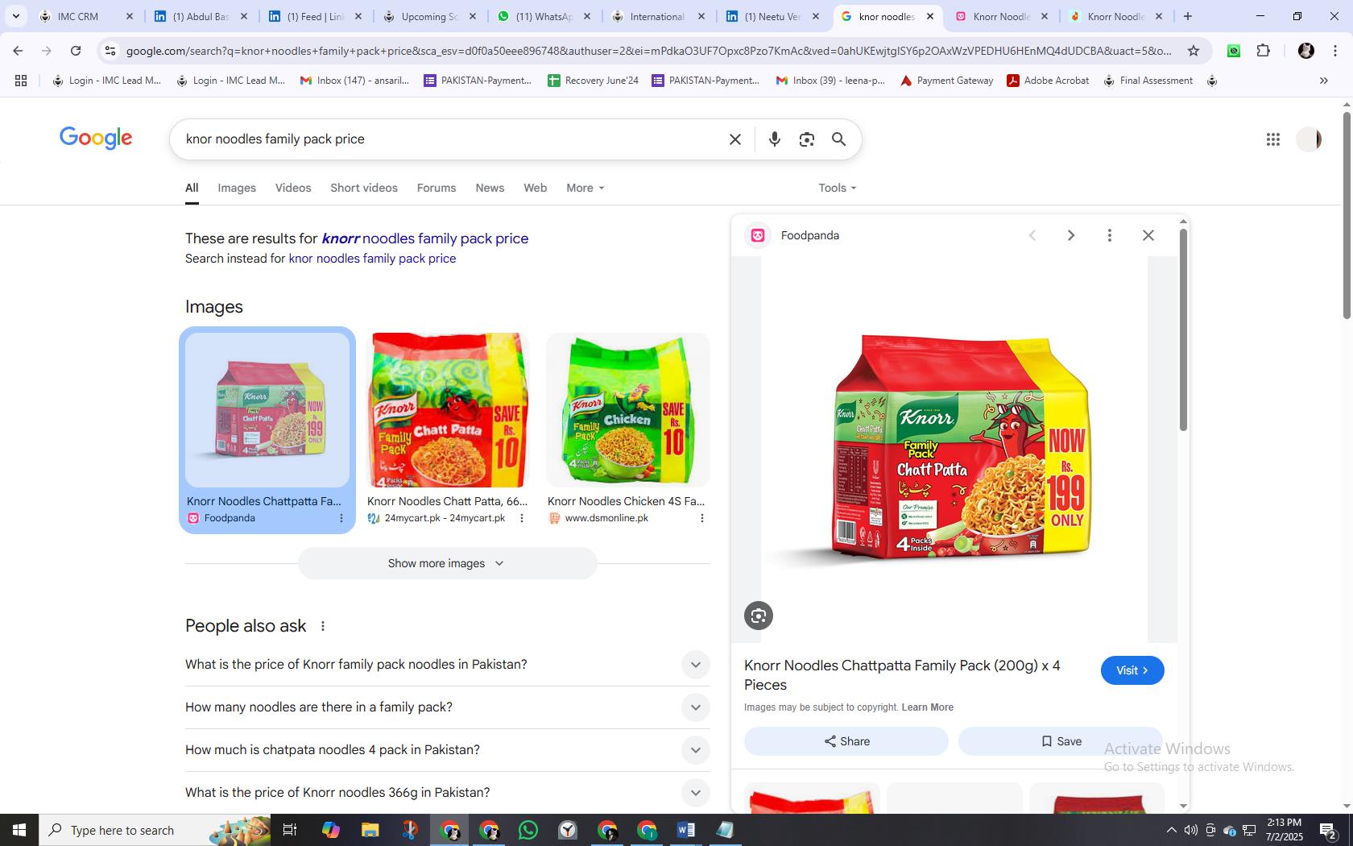This screenshot has width=1353, height=846.
Task: Open the tab search dropdown arrow
Action: click(x=15, y=16)
